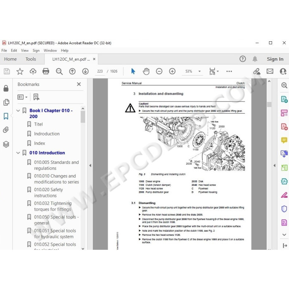289x289 pixels.
Task: Click the cloud upload icon
Action: (x=33, y=71)
